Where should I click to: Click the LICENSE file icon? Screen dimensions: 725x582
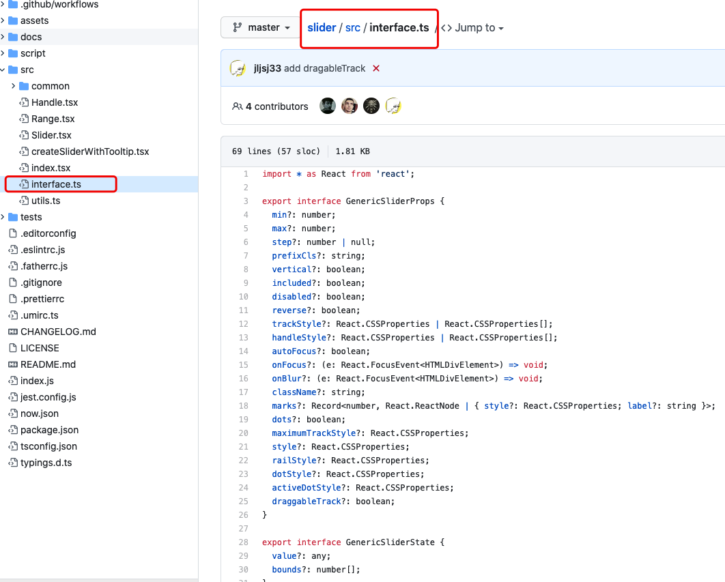[13, 348]
